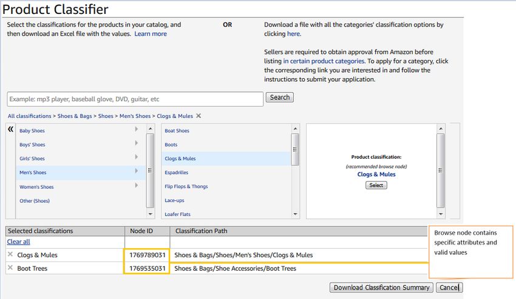Choose Clogs & Mules subcategory
516x299 pixels.
click(180, 159)
